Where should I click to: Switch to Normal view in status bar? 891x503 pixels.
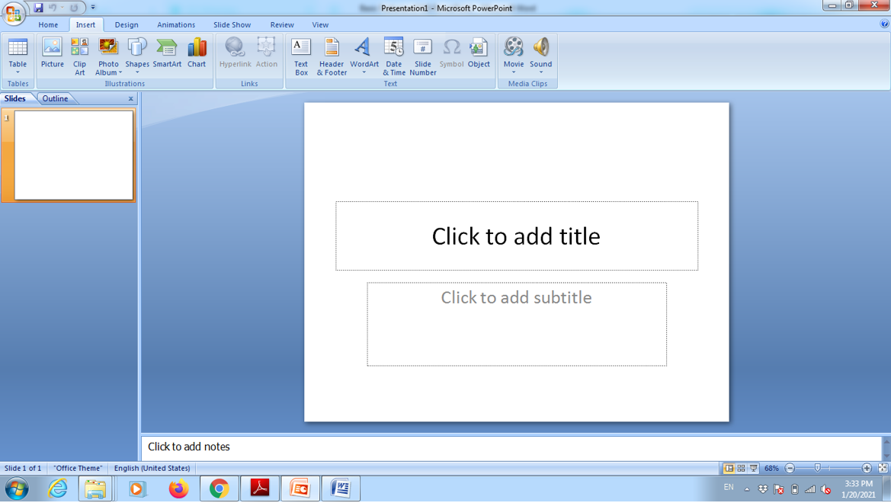[729, 469]
